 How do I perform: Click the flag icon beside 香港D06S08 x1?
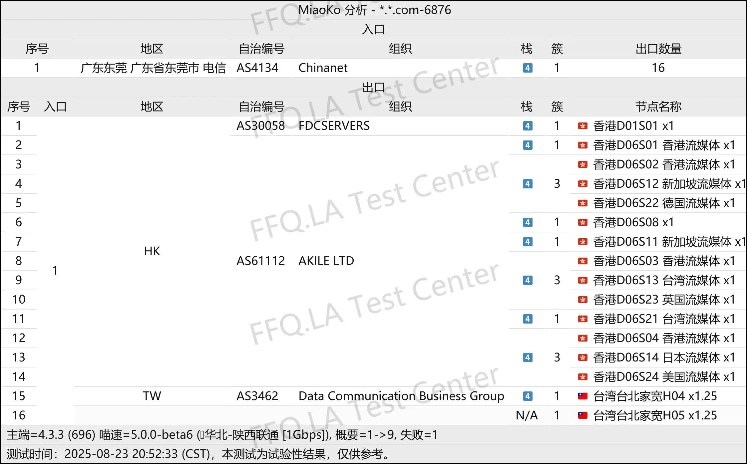click(582, 222)
